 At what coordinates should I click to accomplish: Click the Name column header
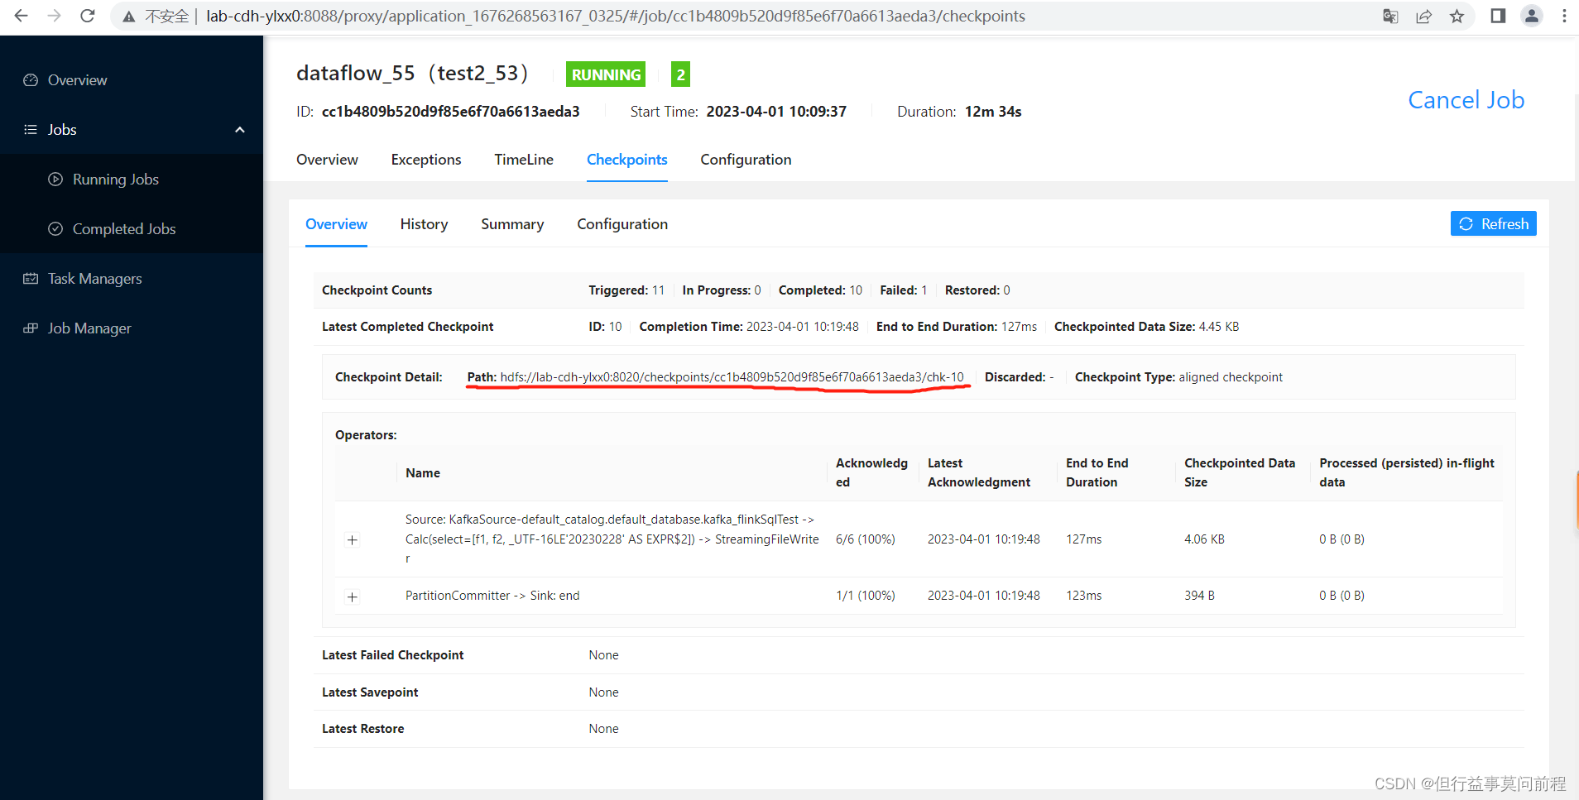(x=423, y=473)
